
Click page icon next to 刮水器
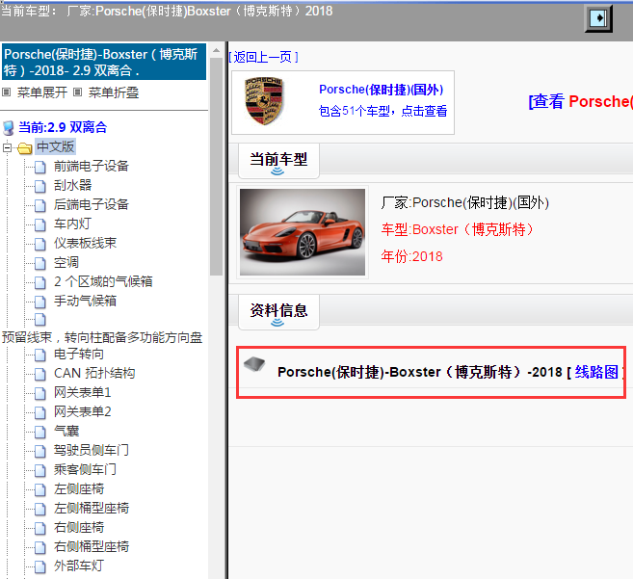point(40,186)
